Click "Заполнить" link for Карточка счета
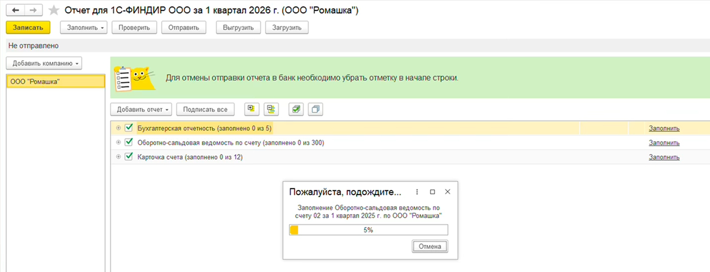This screenshot has height=272, width=710. [664, 157]
